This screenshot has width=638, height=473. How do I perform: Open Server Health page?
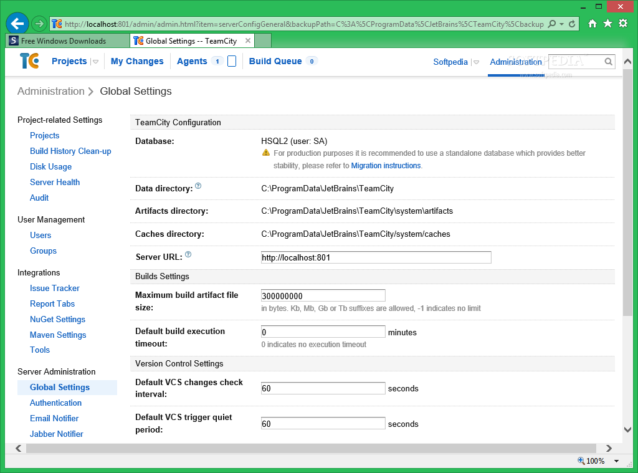click(55, 182)
